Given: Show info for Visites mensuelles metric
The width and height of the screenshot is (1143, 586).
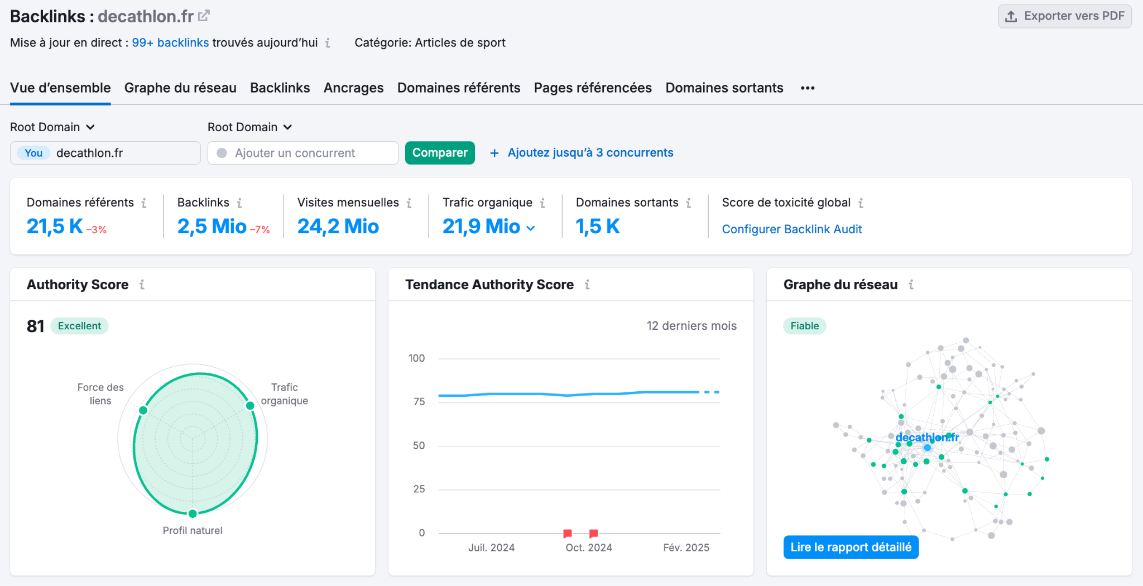Looking at the screenshot, I should [x=409, y=203].
